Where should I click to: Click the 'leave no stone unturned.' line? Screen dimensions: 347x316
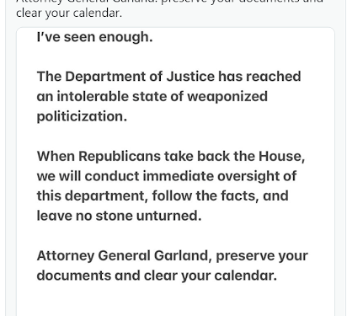[x=119, y=216]
